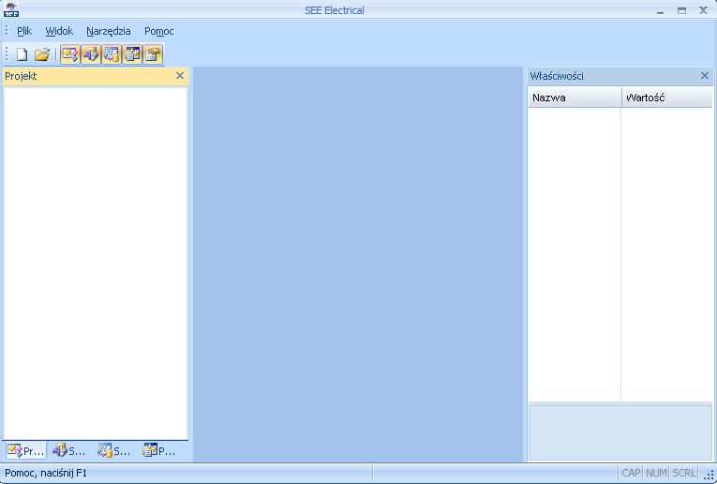Screen dimensions: 717x484
Task: Open the Plik menu
Action: pyautogui.click(x=24, y=31)
